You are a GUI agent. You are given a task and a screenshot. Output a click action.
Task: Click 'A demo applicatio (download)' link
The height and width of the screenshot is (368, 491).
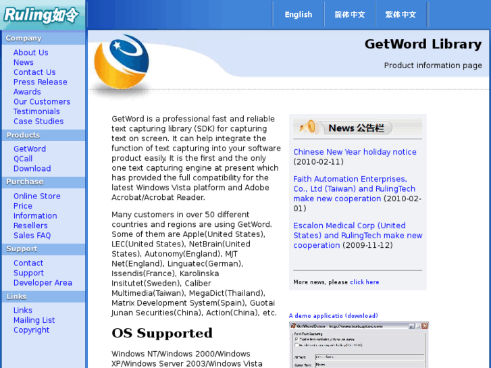pyautogui.click(x=333, y=316)
